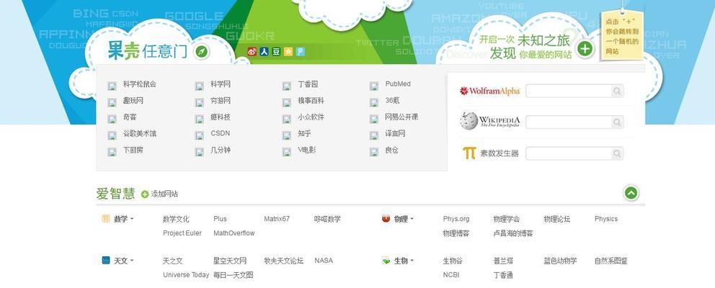Screen dimensions: 715x288
Task: Click the 添加网站 plus icon
Action: click(145, 194)
